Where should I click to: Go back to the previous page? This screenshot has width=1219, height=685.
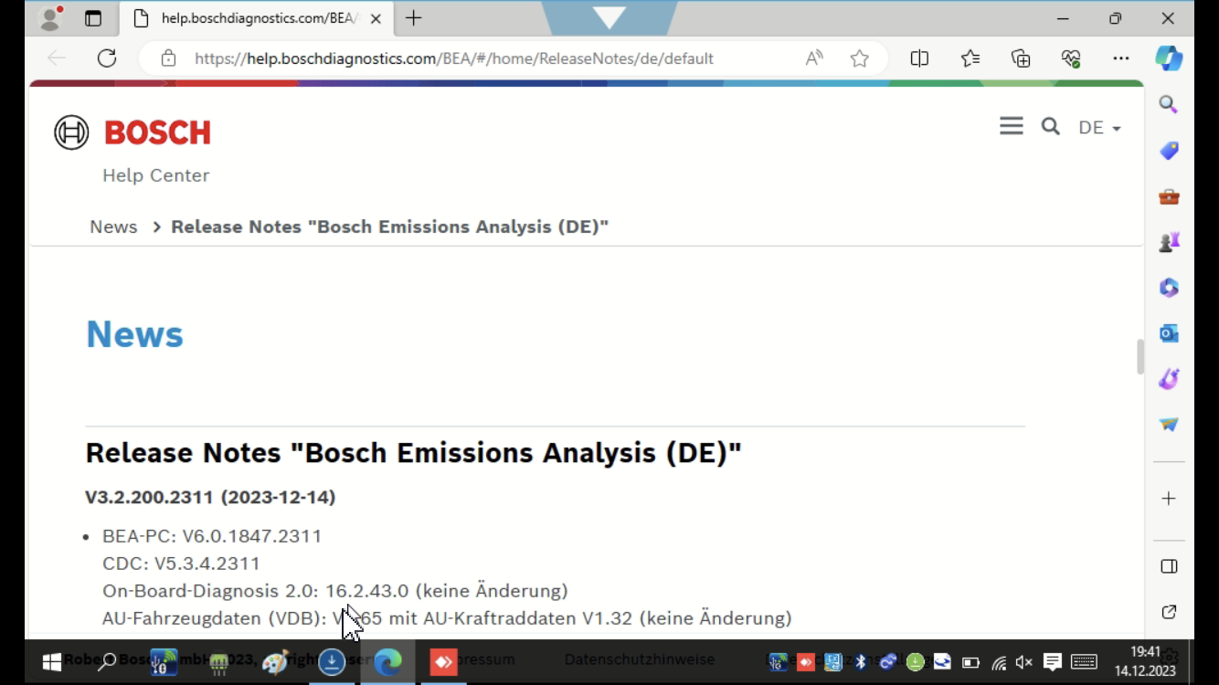pyautogui.click(x=57, y=58)
